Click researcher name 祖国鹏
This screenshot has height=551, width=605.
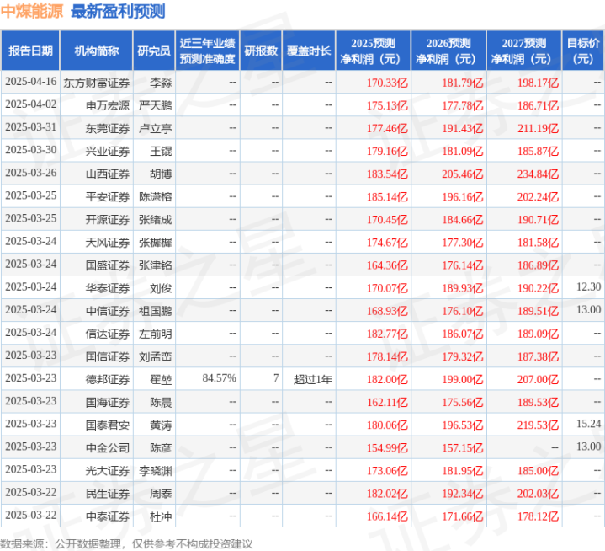pyautogui.click(x=156, y=311)
